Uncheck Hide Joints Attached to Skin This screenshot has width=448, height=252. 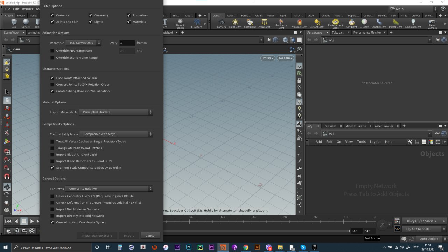click(x=52, y=78)
